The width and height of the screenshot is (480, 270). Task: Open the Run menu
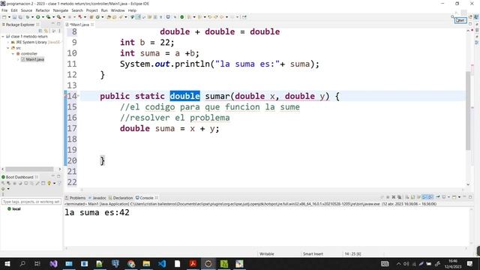pyautogui.click(x=104, y=10)
